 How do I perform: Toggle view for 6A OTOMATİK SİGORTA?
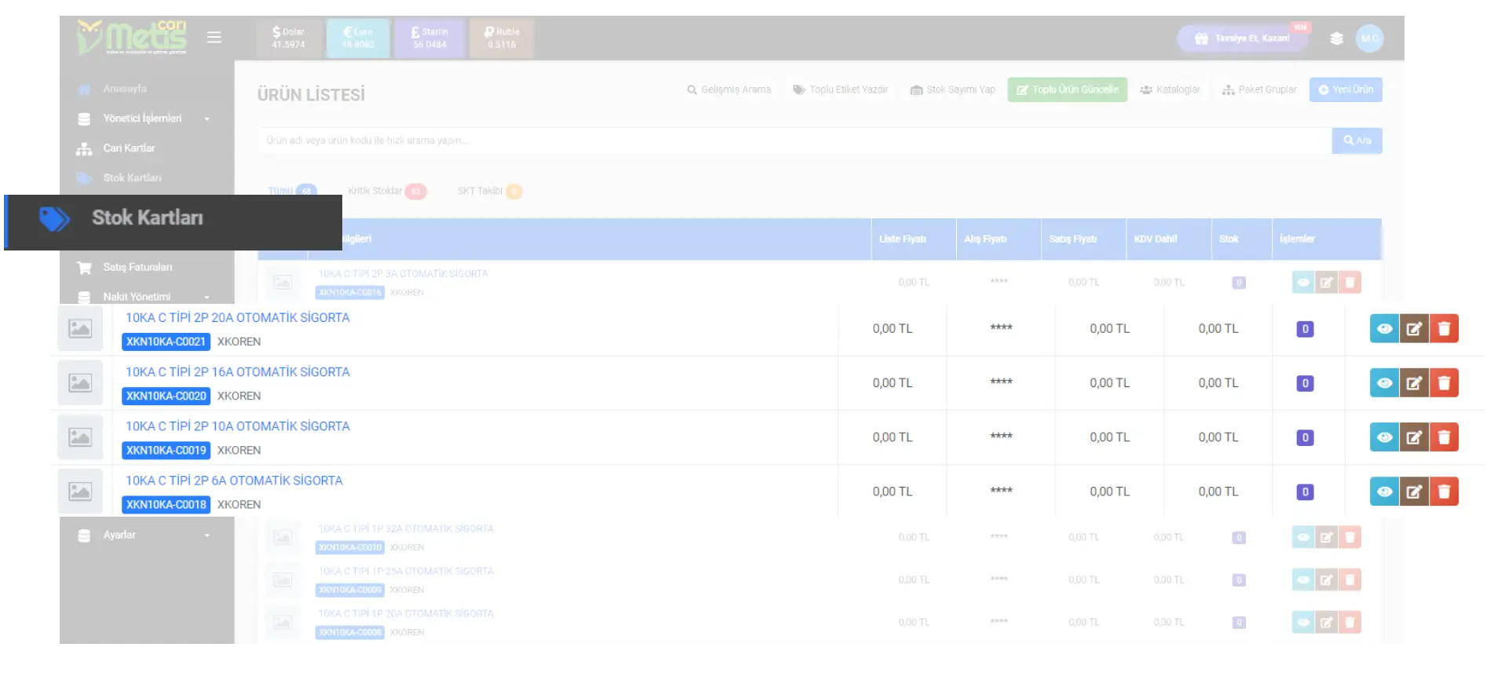[x=1384, y=492]
